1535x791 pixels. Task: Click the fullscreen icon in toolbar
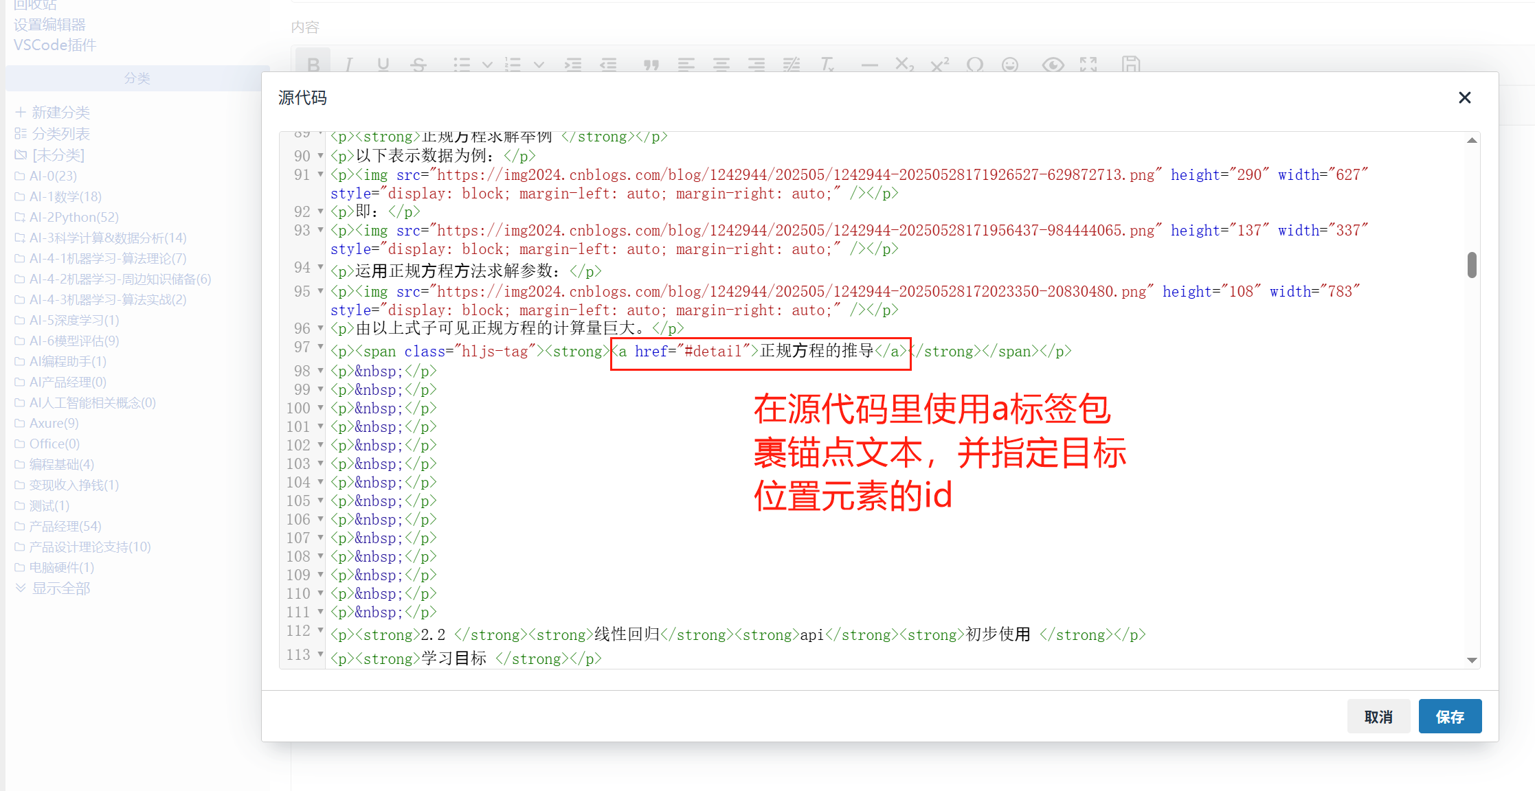click(x=1088, y=65)
